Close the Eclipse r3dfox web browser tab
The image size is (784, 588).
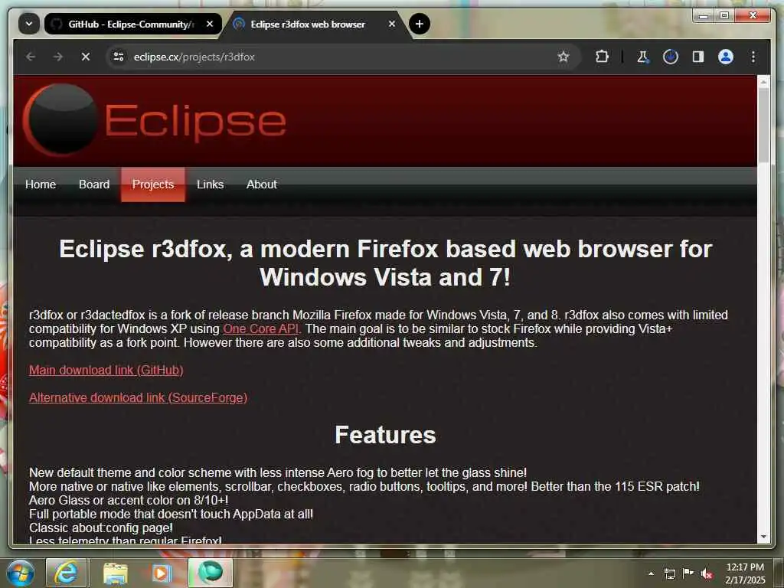point(392,24)
